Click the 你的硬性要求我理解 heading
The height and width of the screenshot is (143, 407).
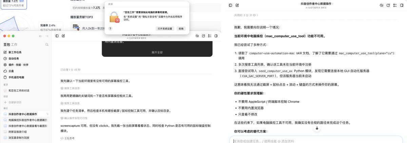pos(250,93)
